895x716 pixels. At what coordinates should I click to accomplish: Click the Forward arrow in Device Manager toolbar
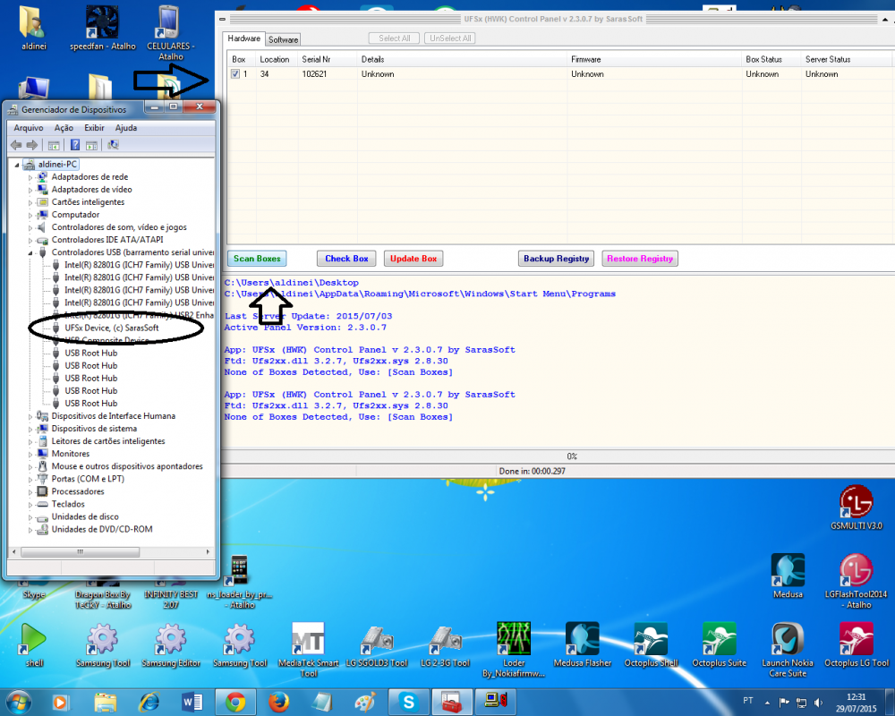(32, 145)
